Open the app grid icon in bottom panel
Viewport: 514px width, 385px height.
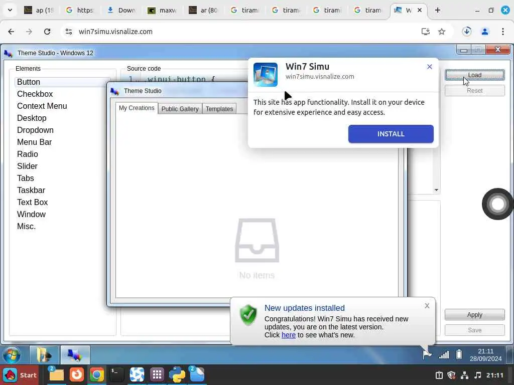pyautogui.click(x=157, y=375)
